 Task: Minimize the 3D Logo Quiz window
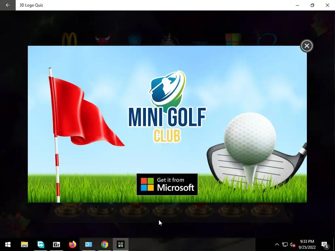coord(297,5)
